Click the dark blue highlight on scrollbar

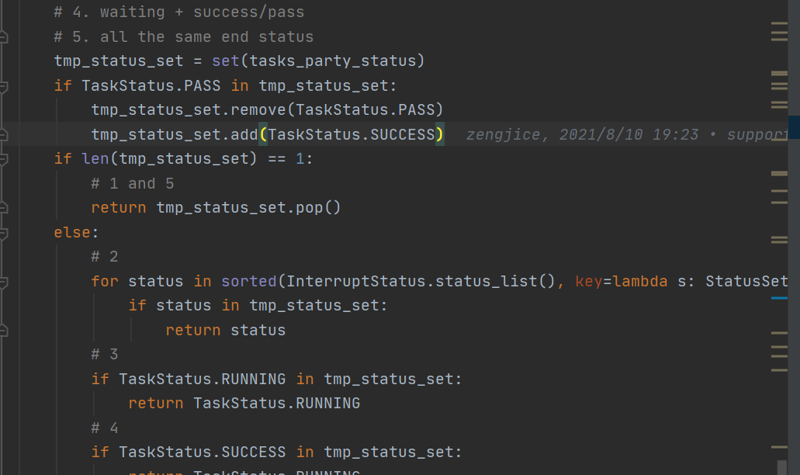[x=794, y=127]
